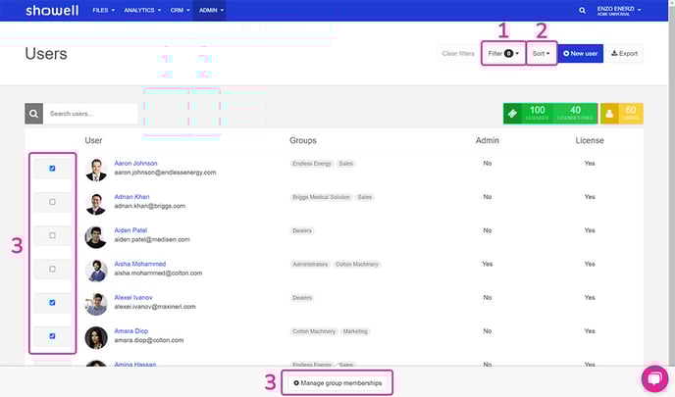Image resolution: width=675 pixels, height=397 pixels.
Task: Open the CRM menu
Action: [180, 10]
